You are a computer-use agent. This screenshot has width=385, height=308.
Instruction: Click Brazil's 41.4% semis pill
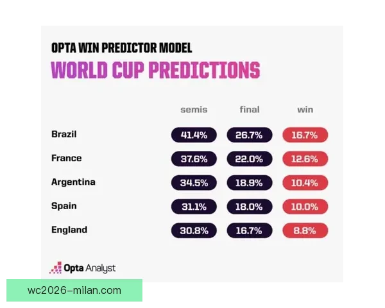point(194,135)
